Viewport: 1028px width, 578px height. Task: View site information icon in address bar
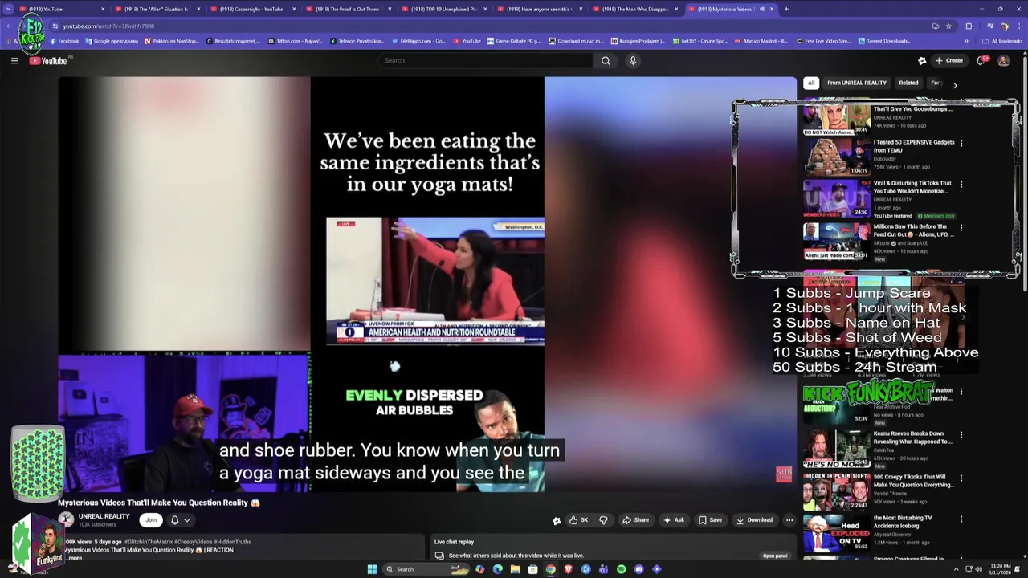[55, 26]
